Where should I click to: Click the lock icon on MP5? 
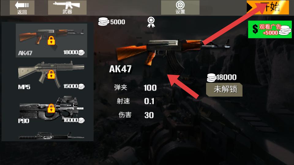51,74
